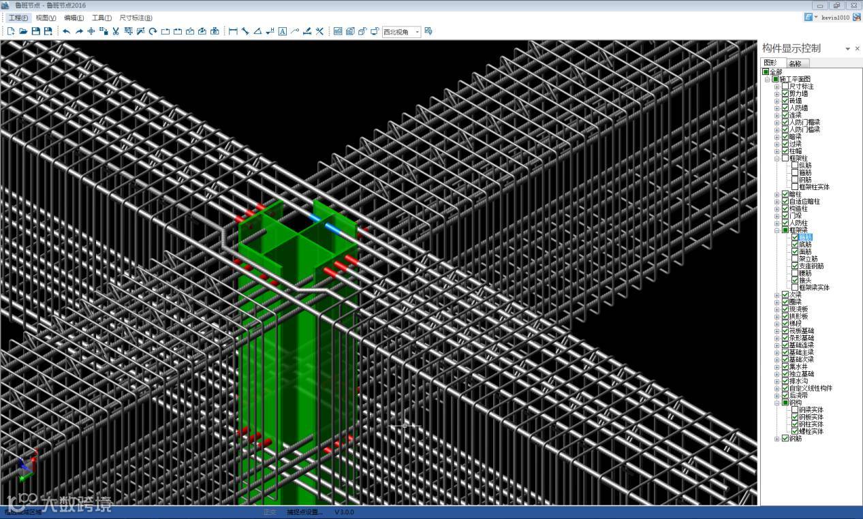The height and width of the screenshot is (519, 863).
Task: Expand the 次梁 tree node
Action: 776,295
